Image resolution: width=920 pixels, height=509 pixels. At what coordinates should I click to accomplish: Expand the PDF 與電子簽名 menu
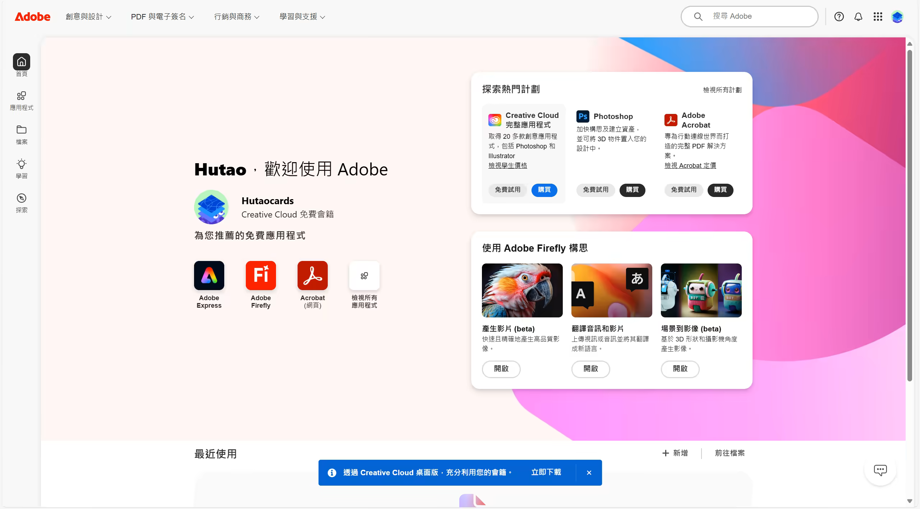pyautogui.click(x=162, y=17)
